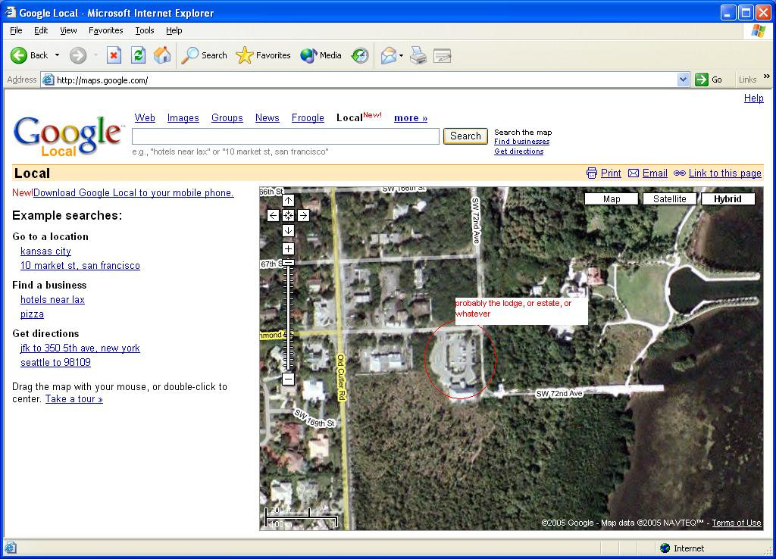Switch map view to Map mode
The width and height of the screenshot is (776, 559).
(x=612, y=199)
